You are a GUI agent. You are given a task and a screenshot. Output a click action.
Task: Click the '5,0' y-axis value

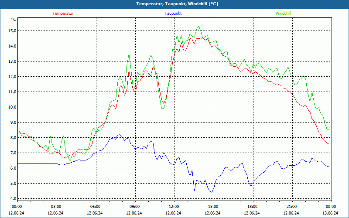[x=13, y=183]
